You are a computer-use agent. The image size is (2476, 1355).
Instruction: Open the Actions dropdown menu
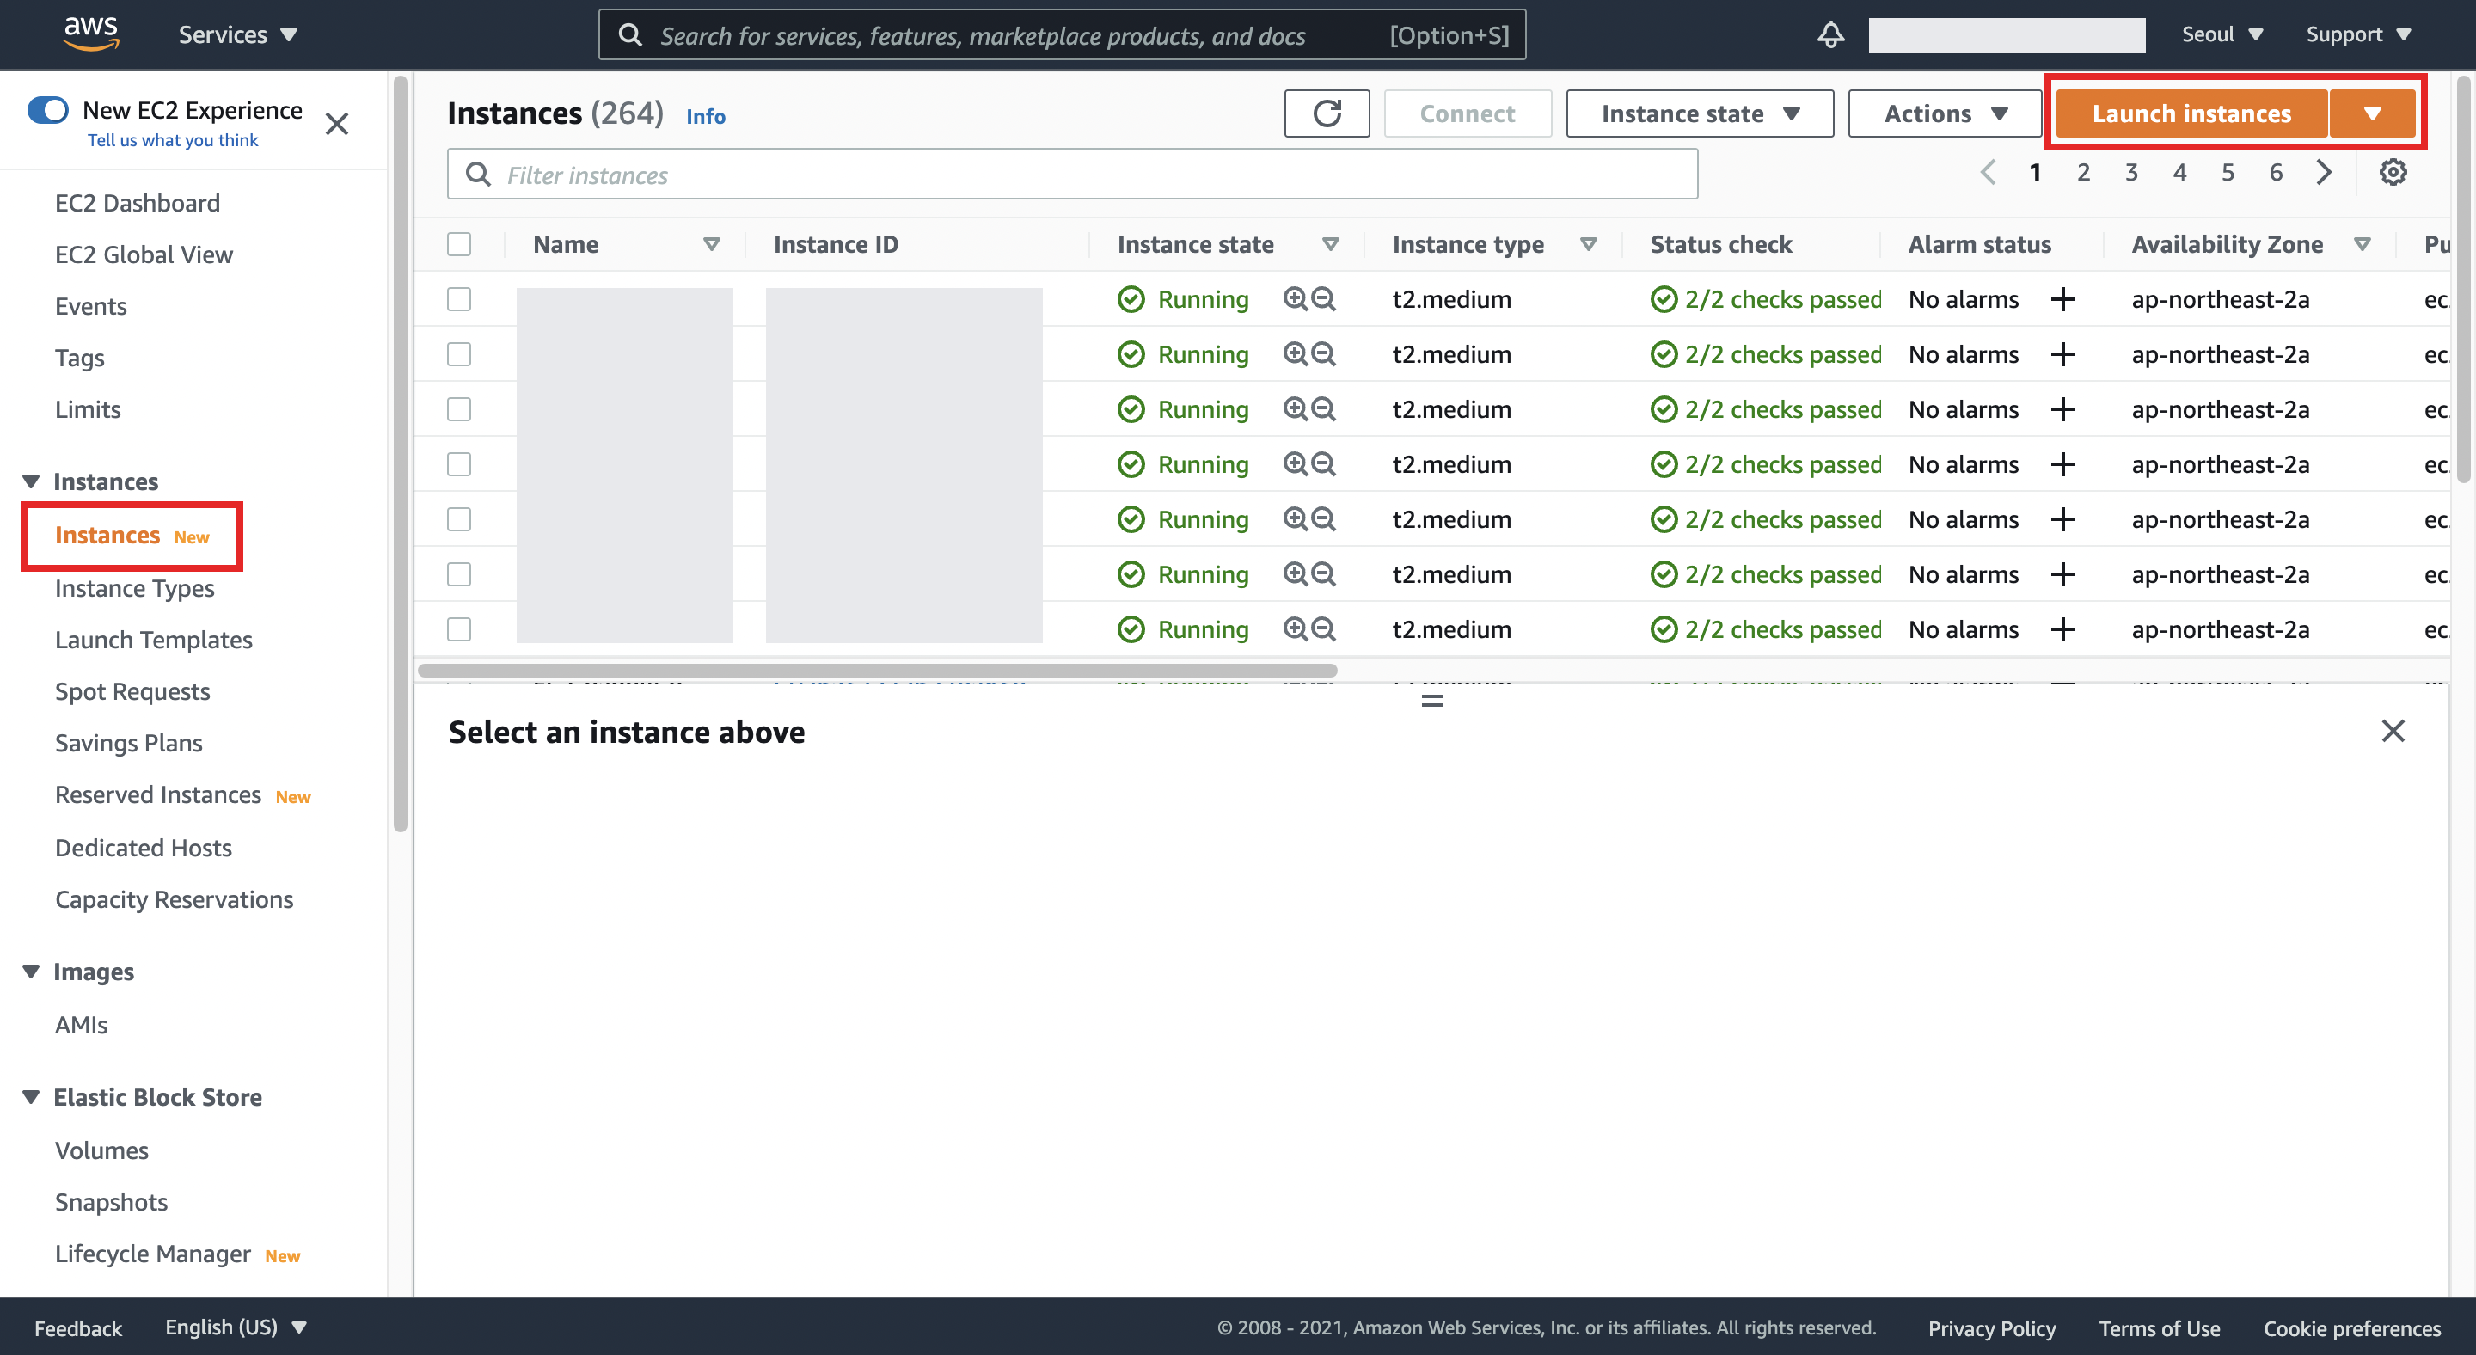click(x=1944, y=113)
